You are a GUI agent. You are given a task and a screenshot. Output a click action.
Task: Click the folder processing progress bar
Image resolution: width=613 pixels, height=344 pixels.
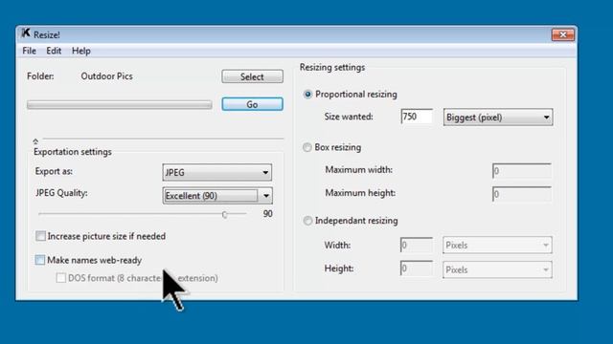tap(119, 104)
